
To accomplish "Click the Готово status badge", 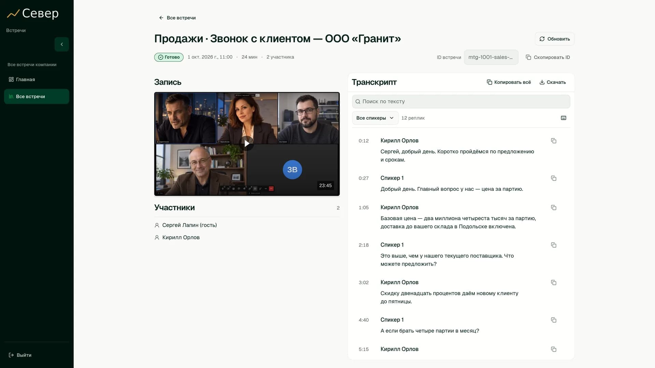I will [x=169, y=57].
